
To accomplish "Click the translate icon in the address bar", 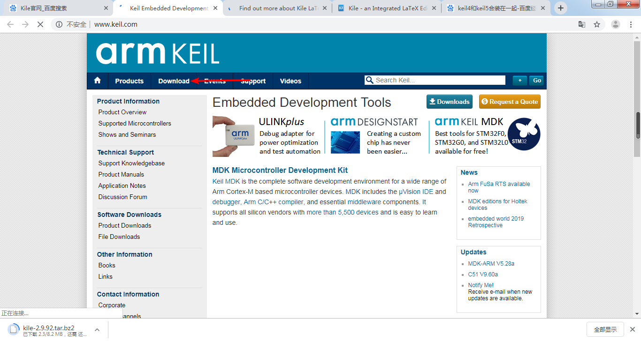I will point(582,24).
